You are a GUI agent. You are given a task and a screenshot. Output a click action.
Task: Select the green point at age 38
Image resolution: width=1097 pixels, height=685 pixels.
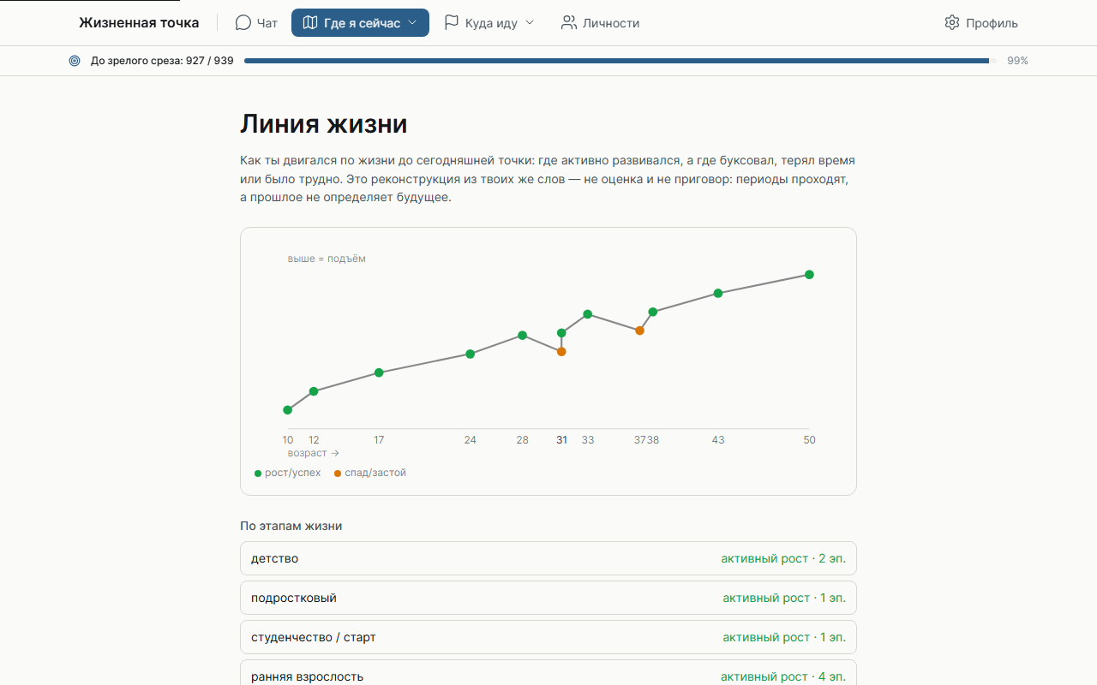[x=653, y=312]
